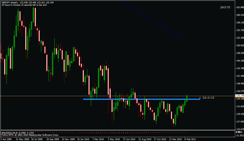Click the 150.920 price scale label
This screenshot has height=141, width=244.
[240, 45]
